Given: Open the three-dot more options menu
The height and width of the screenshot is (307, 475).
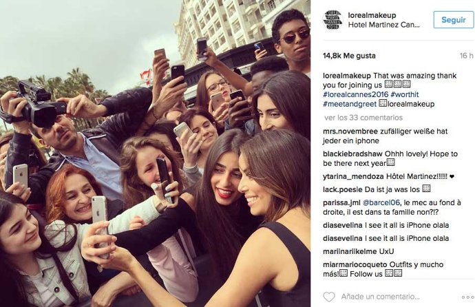Looking at the screenshot, I should tap(467, 297).
